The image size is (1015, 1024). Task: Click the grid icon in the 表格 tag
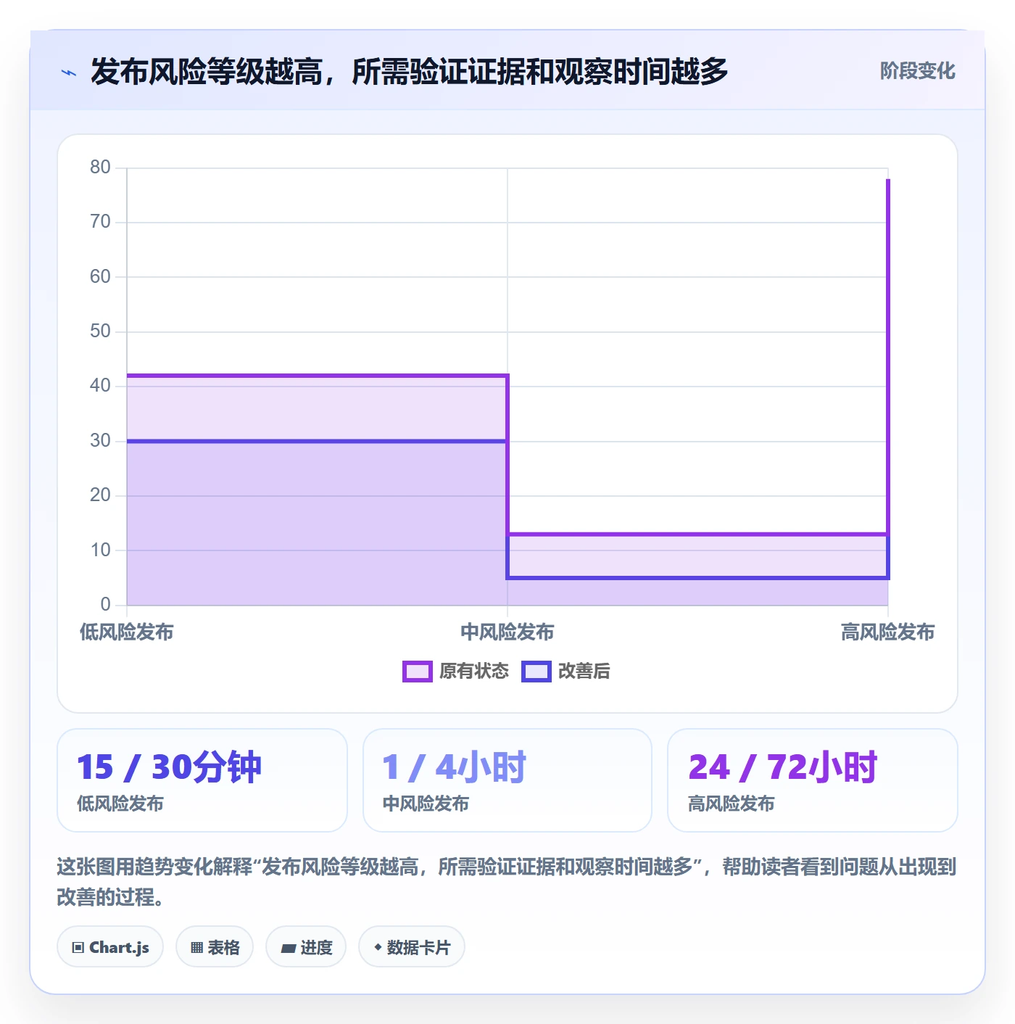[196, 948]
